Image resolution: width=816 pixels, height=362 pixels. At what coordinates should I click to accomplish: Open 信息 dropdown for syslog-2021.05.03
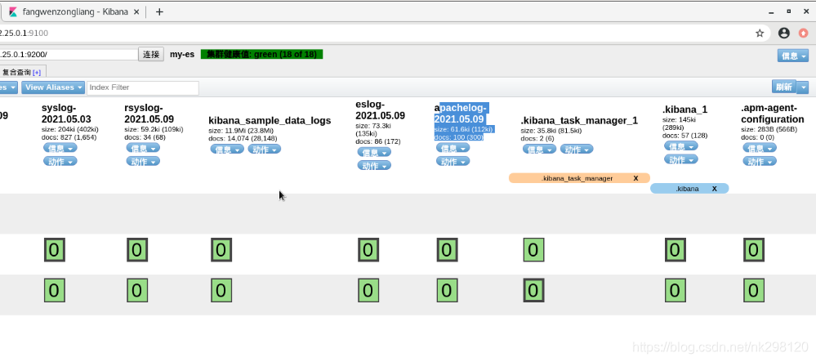pyautogui.click(x=60, y=148)
